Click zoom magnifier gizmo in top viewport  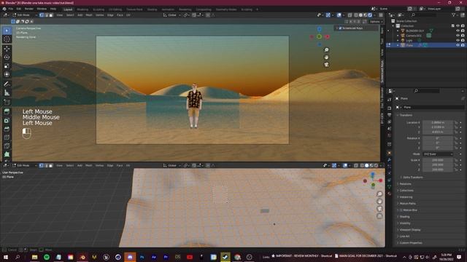point(326,50)
